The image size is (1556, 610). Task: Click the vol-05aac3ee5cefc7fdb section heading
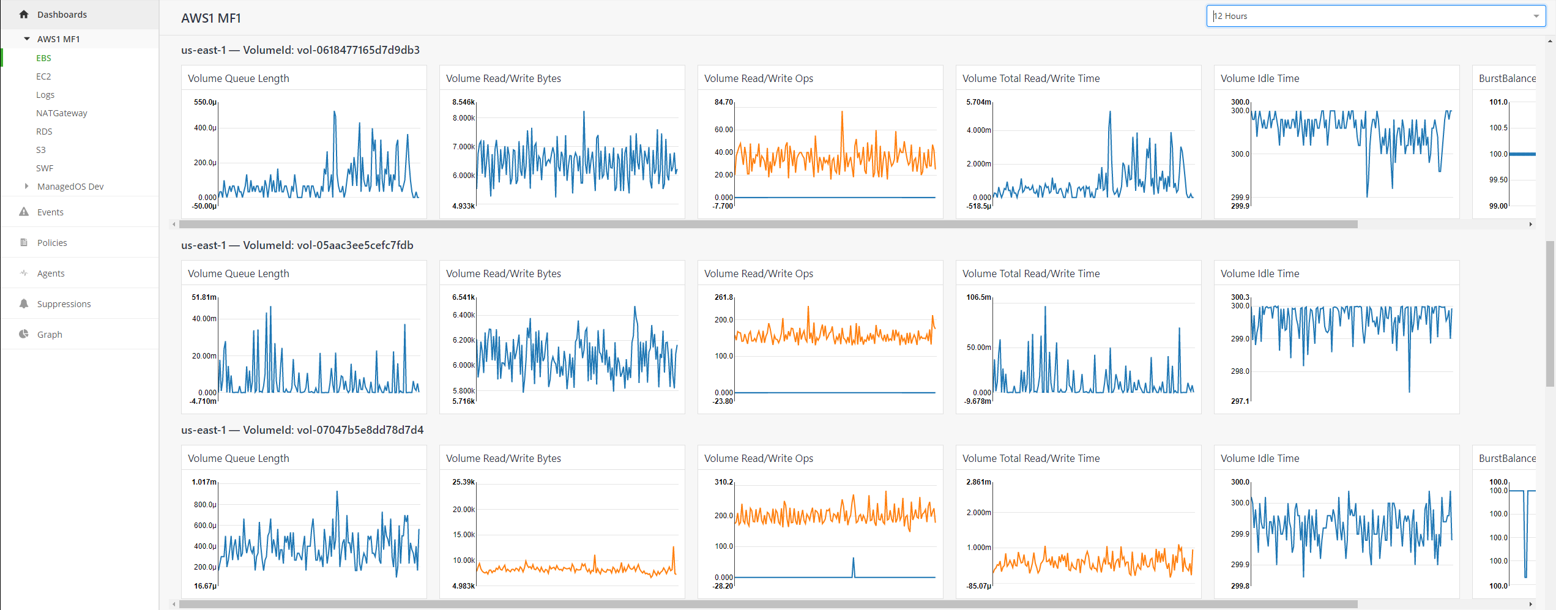click(297, 245)
